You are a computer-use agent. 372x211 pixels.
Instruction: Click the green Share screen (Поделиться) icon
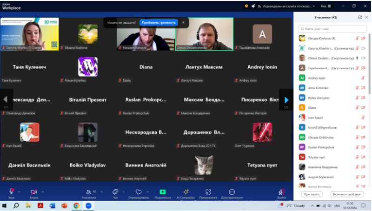162,192
